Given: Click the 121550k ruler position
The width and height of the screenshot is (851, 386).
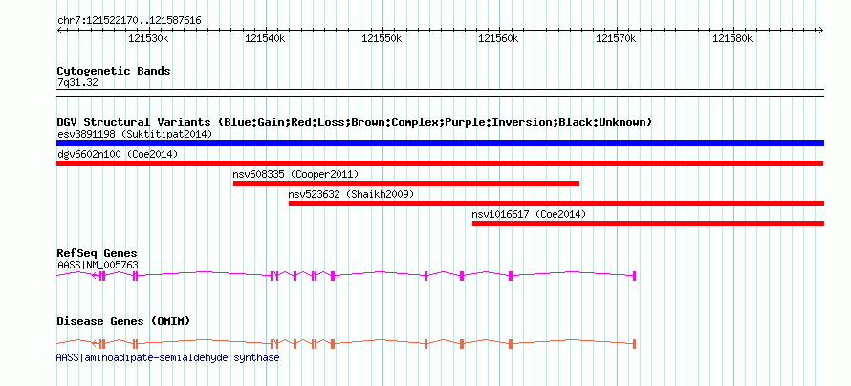Looking at the screenshot, I should click(382, 38).
